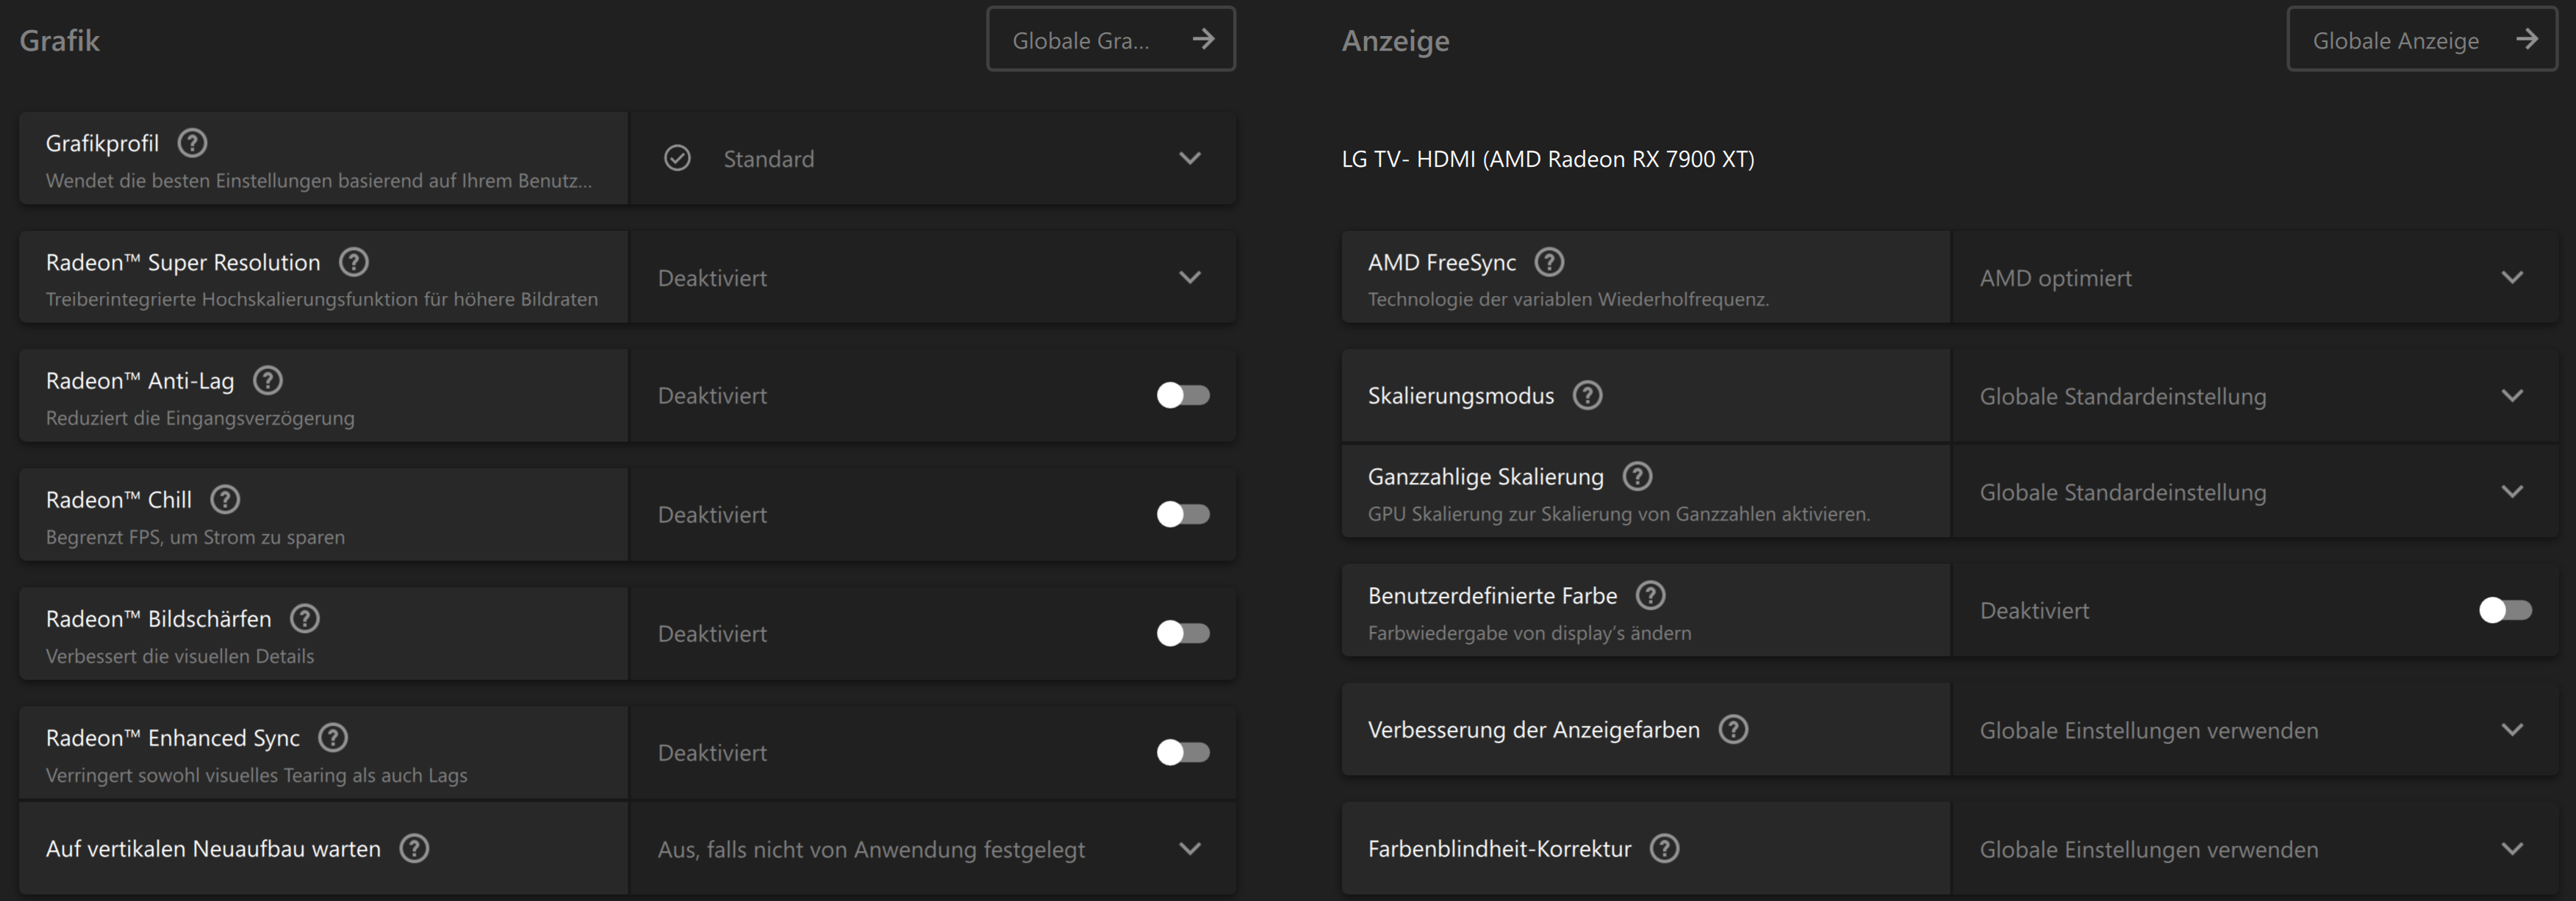Open help for Radeon Anti-Lag
The width and height of the screenshot is (2576, 901).
[x=266, y=380]
